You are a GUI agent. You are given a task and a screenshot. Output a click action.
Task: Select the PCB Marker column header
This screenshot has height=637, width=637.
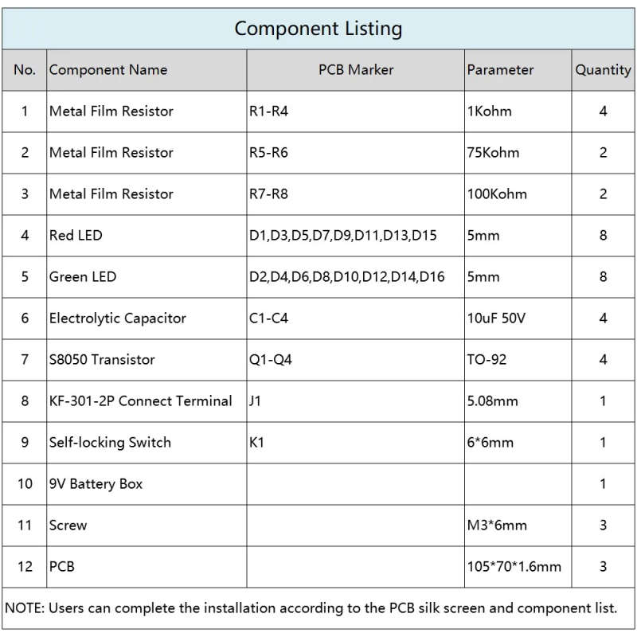pos(355,70)
